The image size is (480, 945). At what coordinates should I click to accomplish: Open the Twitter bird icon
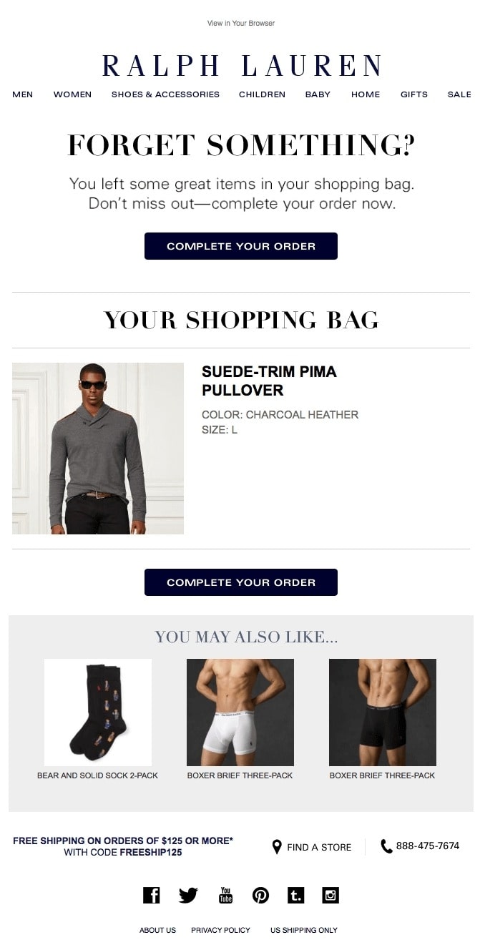coord(188,895)
